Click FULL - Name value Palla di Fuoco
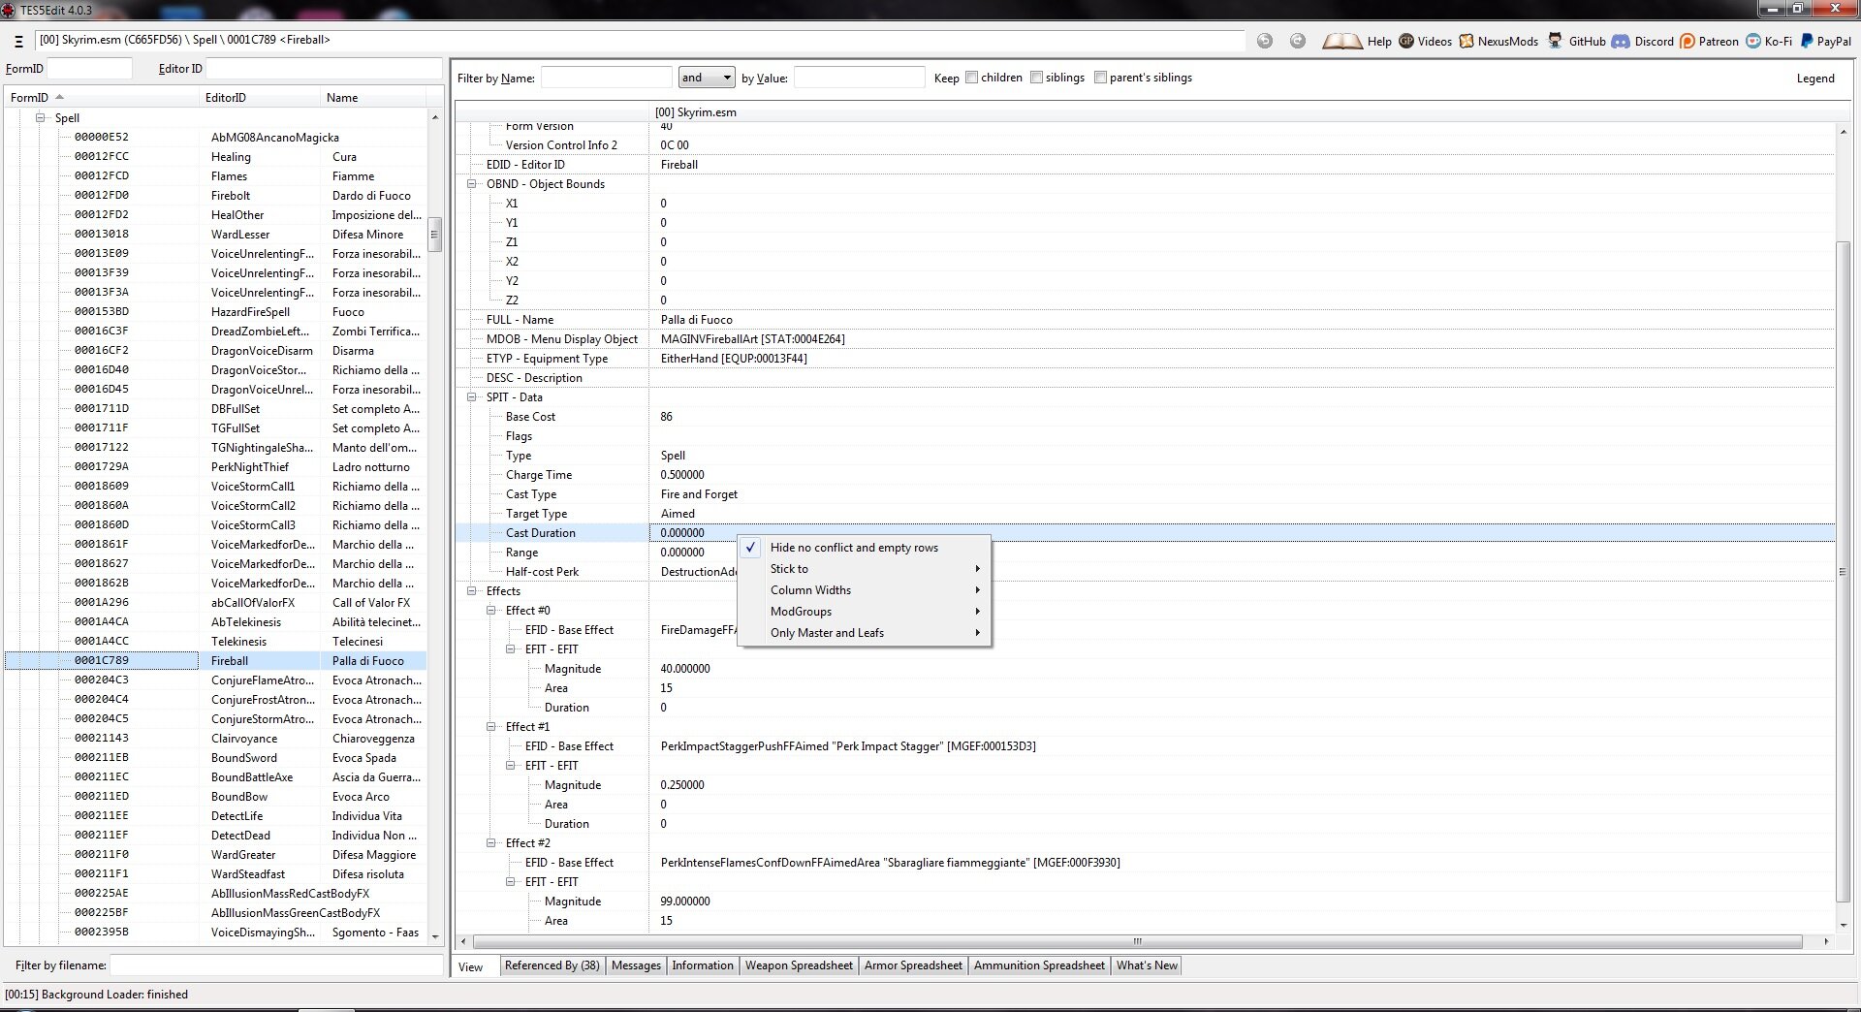Image resolution: width=1861 pixels, height=1012 pixels. (696, 320)
